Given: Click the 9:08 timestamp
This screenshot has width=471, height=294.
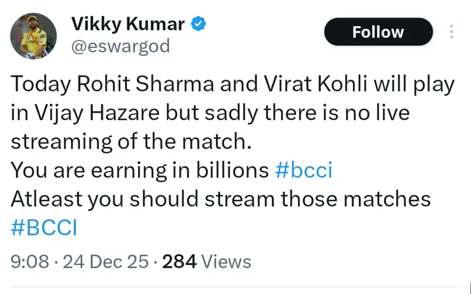Looking at the screenshot, I should [31, 262].
